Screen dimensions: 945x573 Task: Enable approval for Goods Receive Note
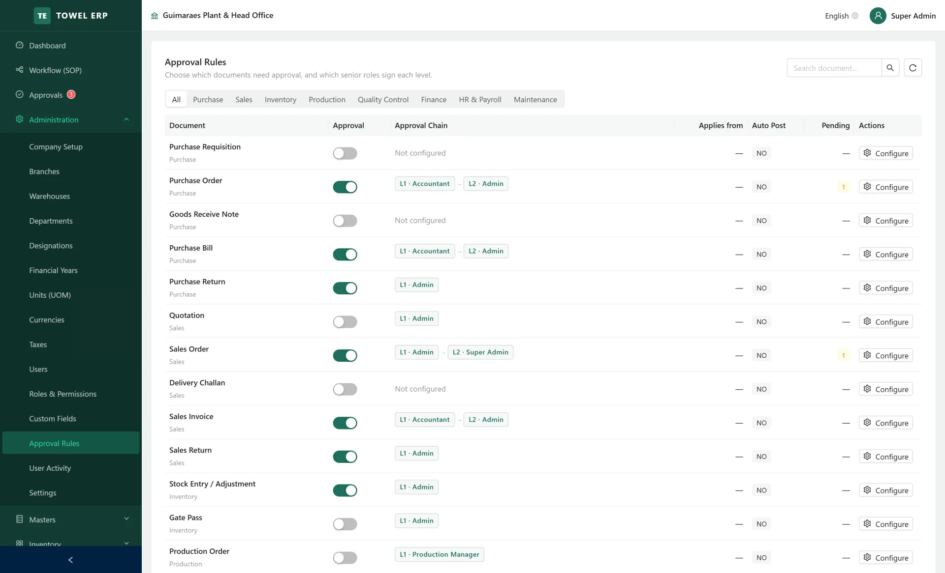[x=345, y=221]
